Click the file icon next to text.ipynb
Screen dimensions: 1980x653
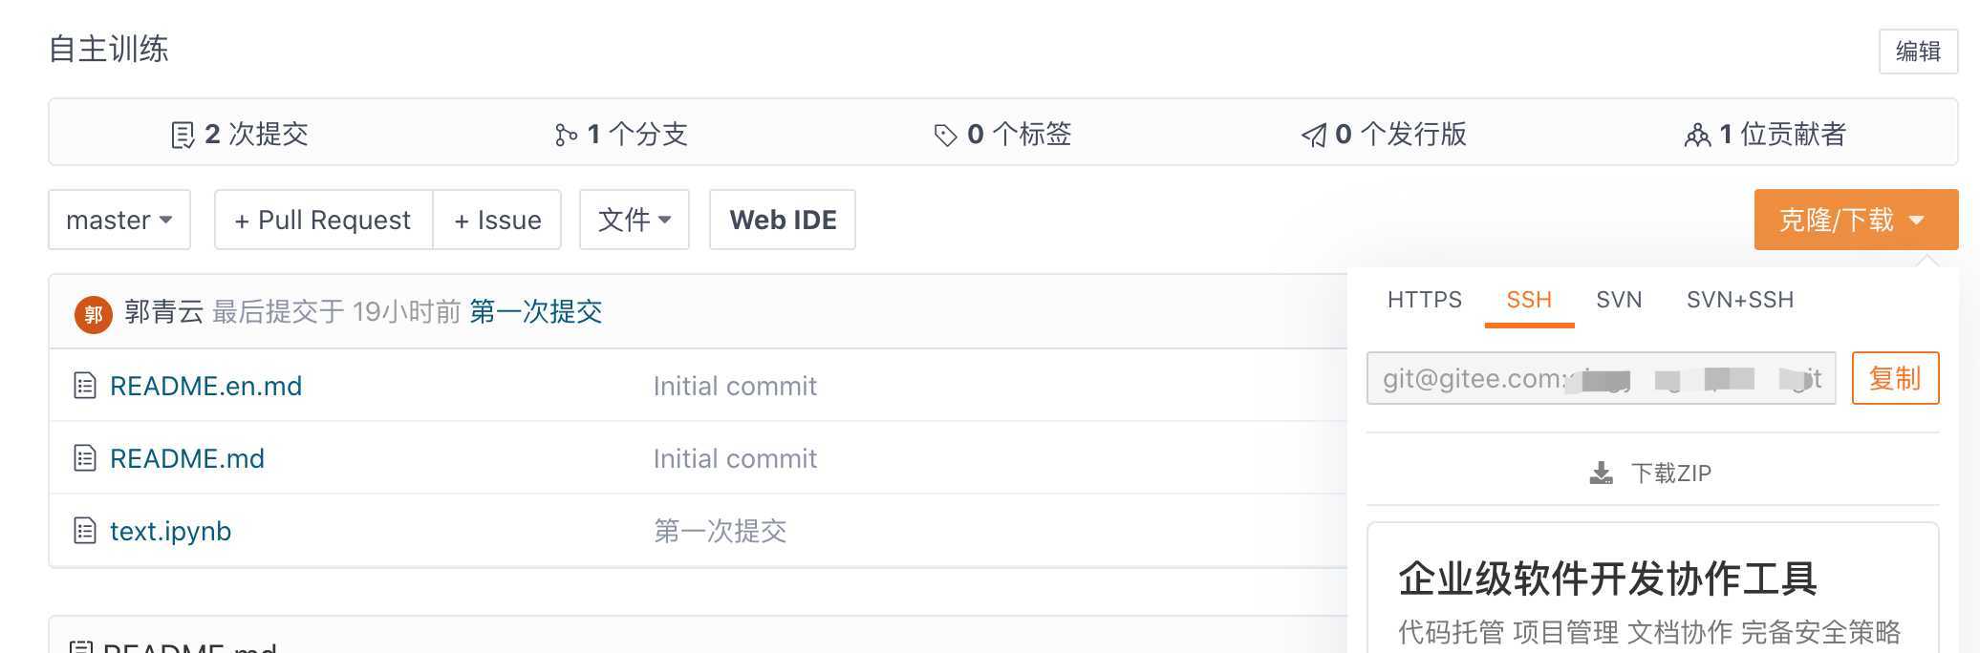85,531
